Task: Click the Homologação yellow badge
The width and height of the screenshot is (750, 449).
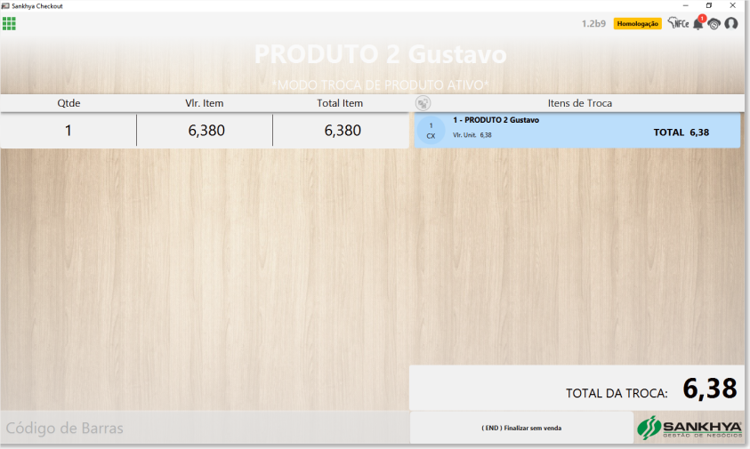Action: 637,23
